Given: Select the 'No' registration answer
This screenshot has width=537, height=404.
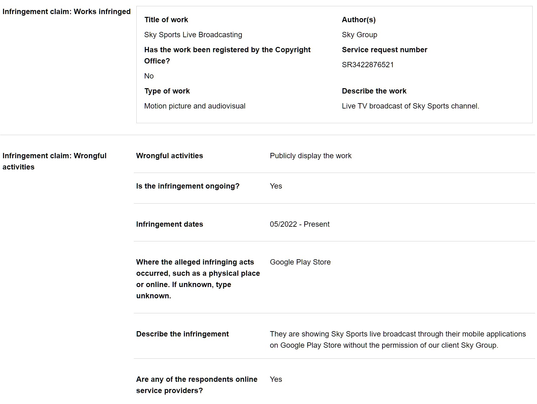Looking at the screenshot, I should [x=149, y=76].
